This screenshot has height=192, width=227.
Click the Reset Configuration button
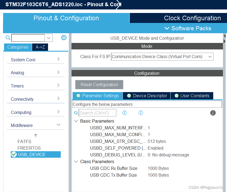point(99,85)
